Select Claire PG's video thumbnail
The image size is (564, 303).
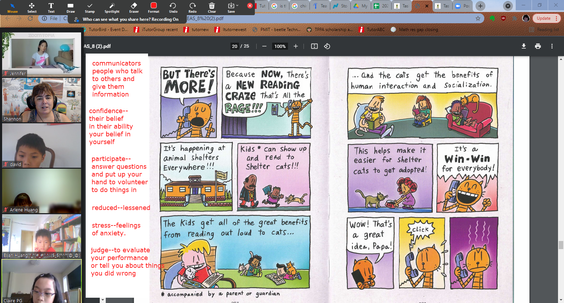point(42,282)
